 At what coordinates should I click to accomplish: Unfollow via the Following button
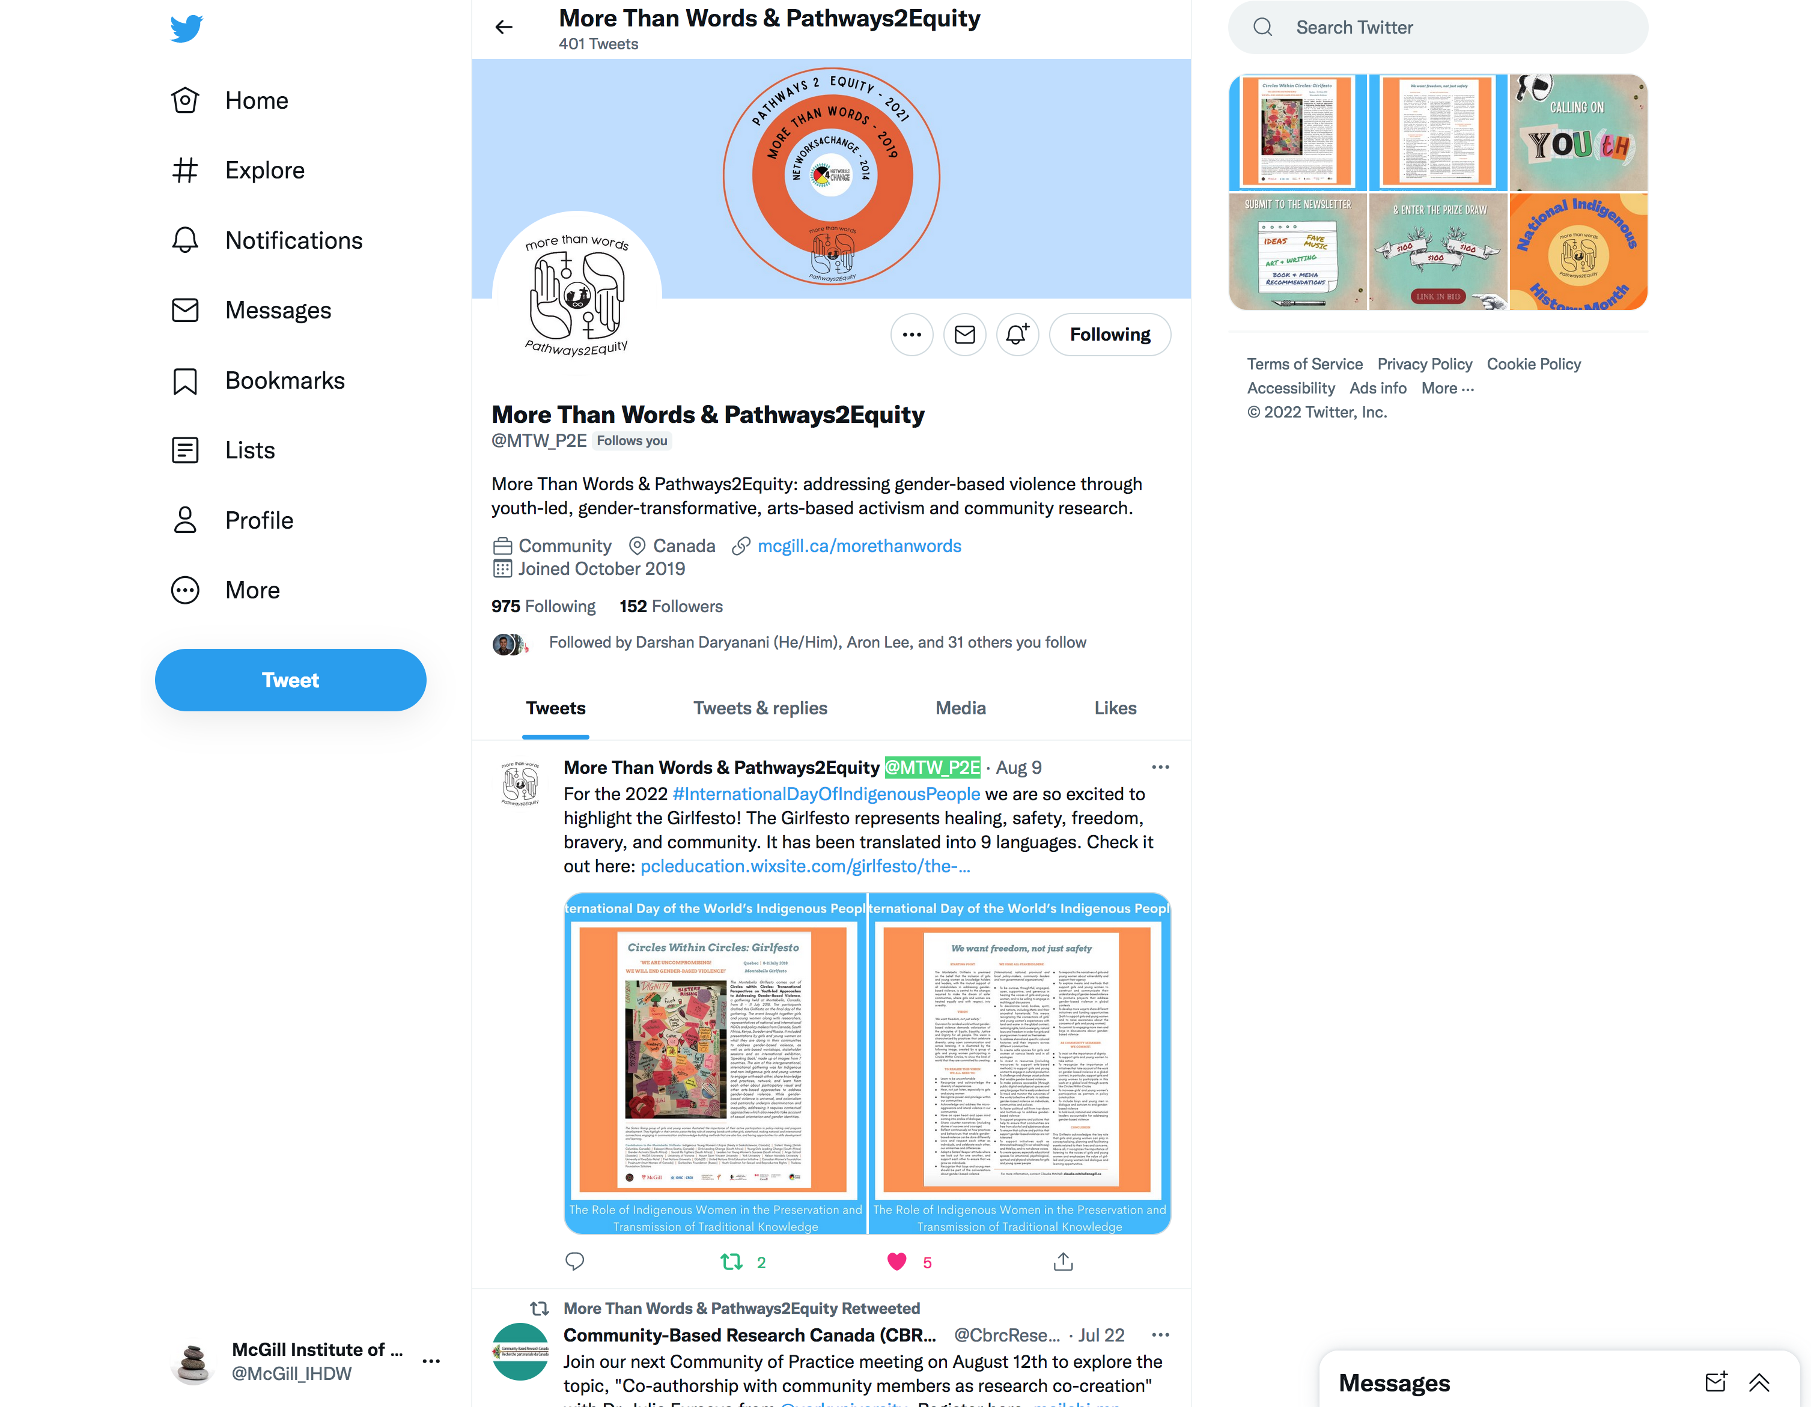1109,335
